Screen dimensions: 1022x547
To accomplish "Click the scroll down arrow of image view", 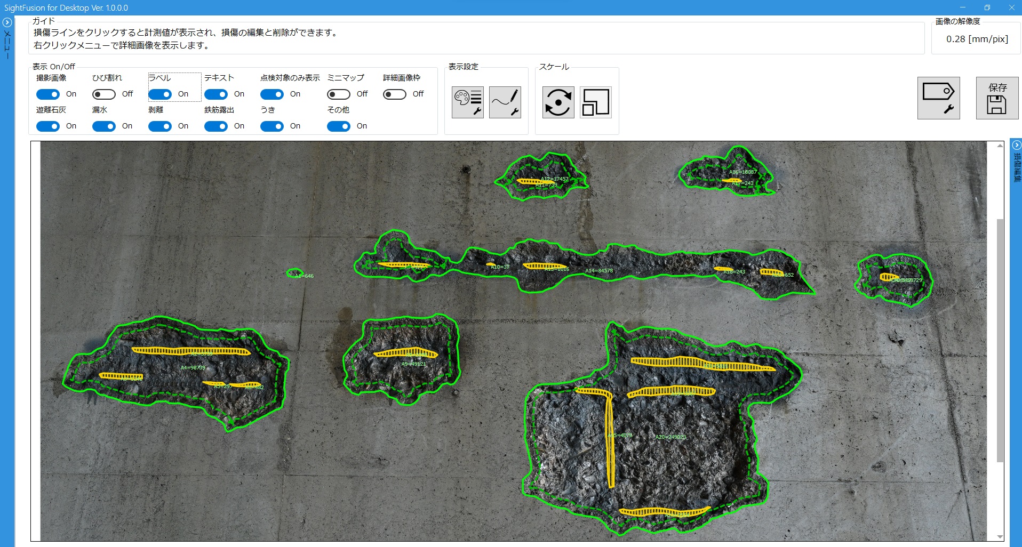I will [x=1000, y=537].
